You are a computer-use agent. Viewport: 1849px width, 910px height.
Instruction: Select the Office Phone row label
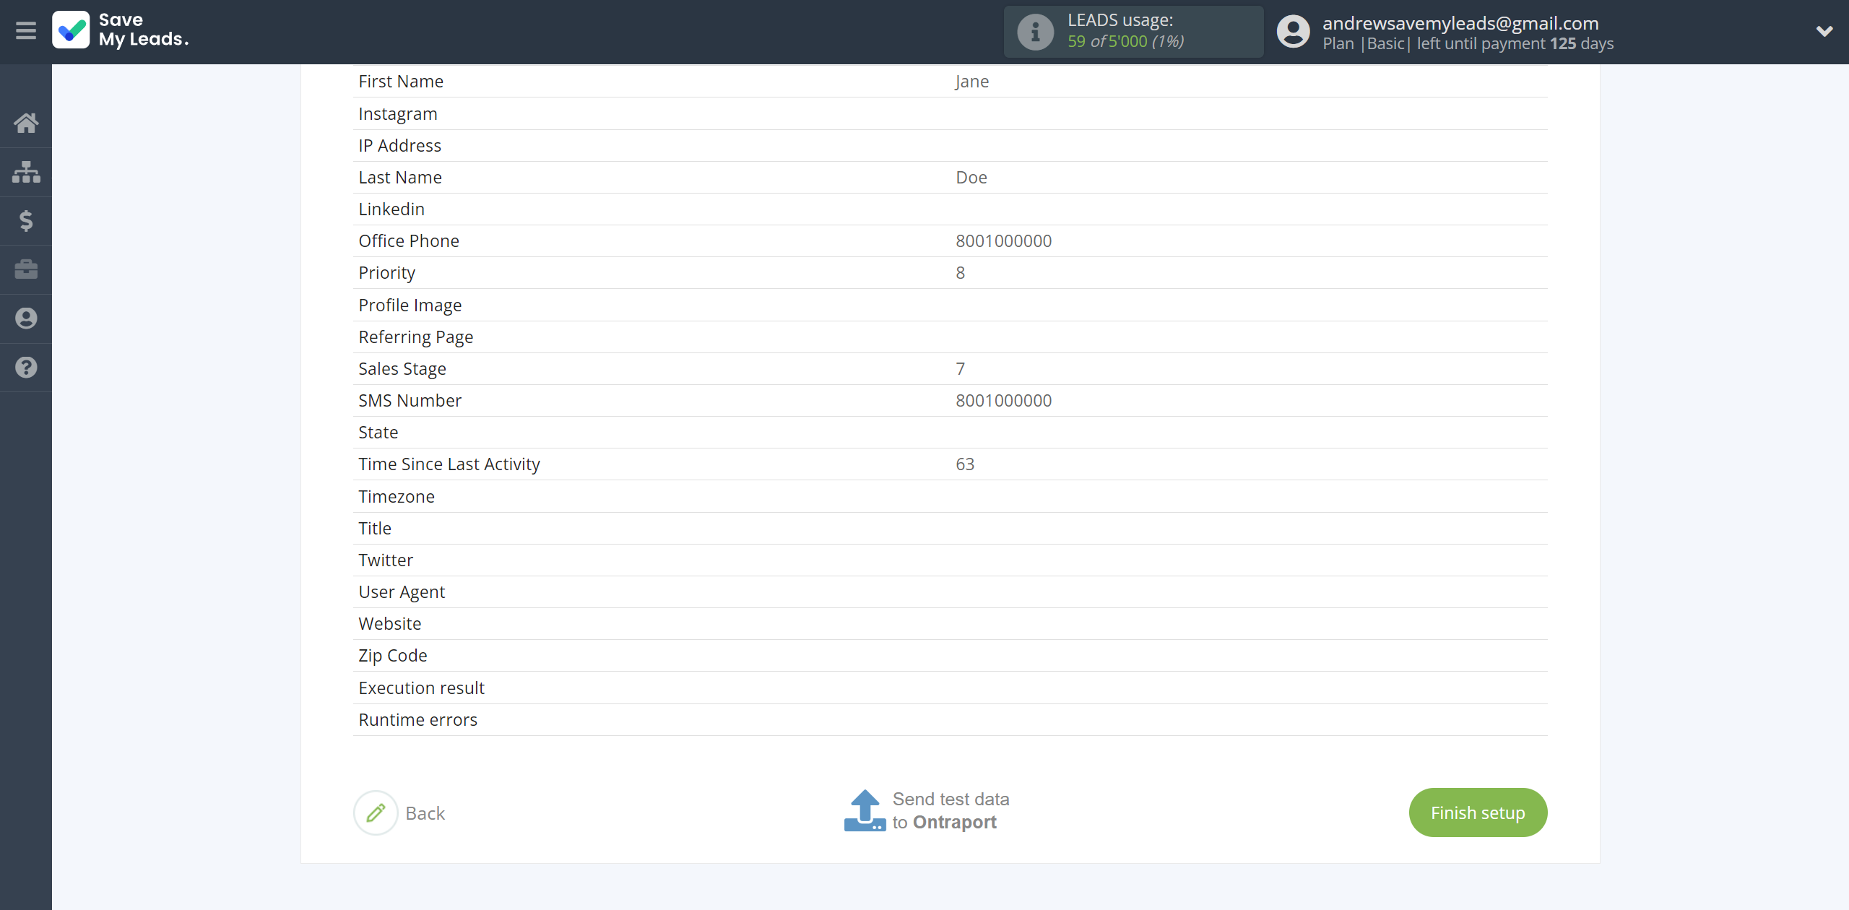[409, 241]
